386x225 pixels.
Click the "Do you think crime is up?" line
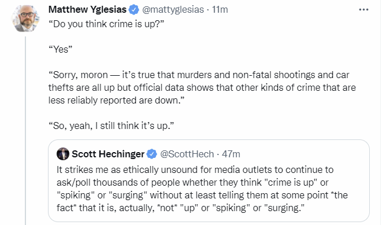(x=106, y=24)
